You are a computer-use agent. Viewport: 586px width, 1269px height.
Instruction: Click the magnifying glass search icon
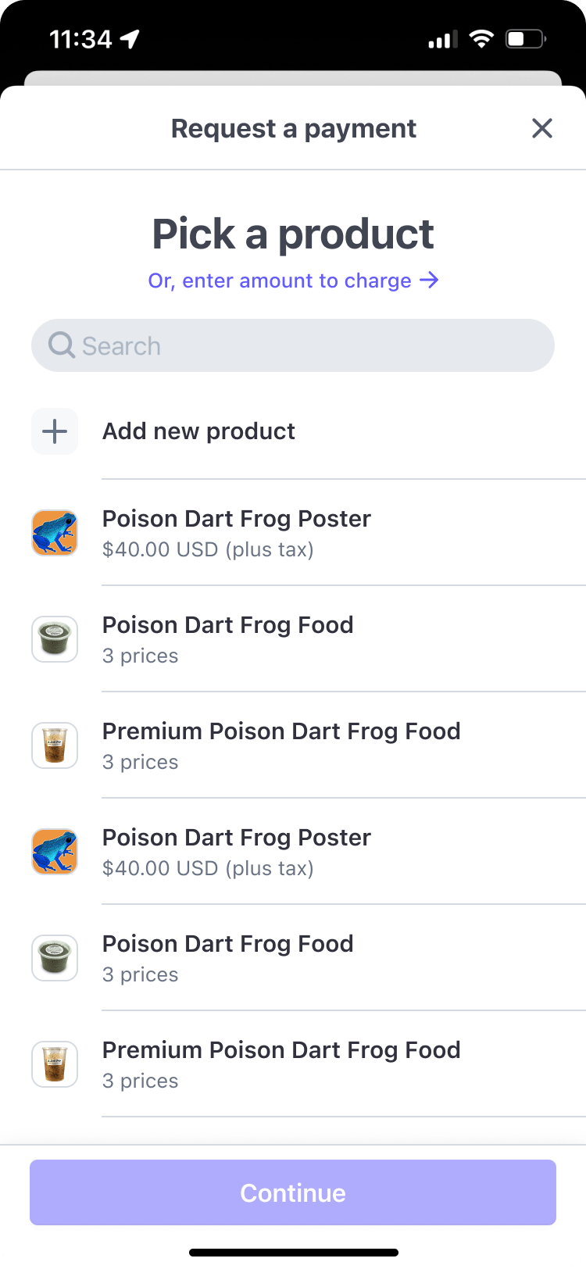click(61, 345)
